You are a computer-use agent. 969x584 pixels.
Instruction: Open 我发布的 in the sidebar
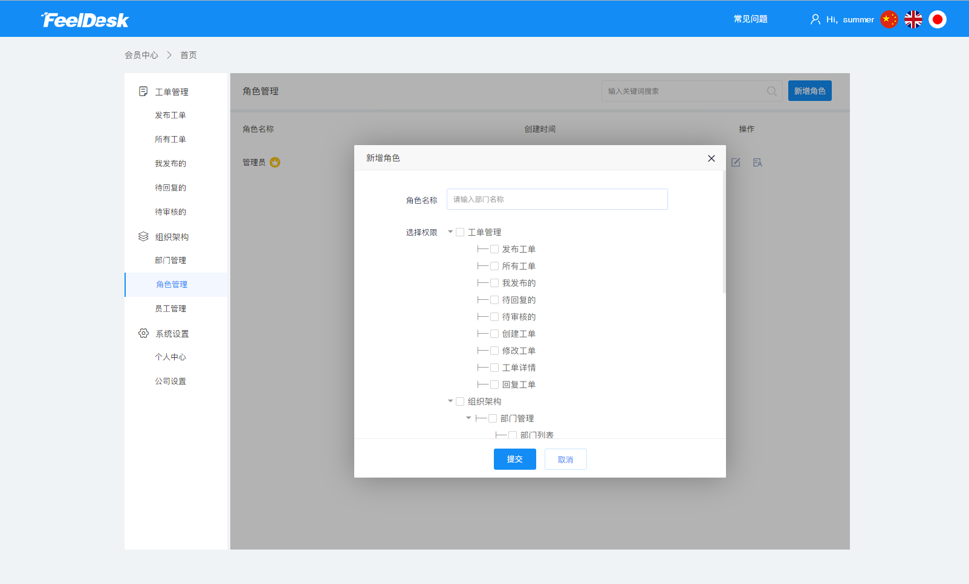click(170, 164)
